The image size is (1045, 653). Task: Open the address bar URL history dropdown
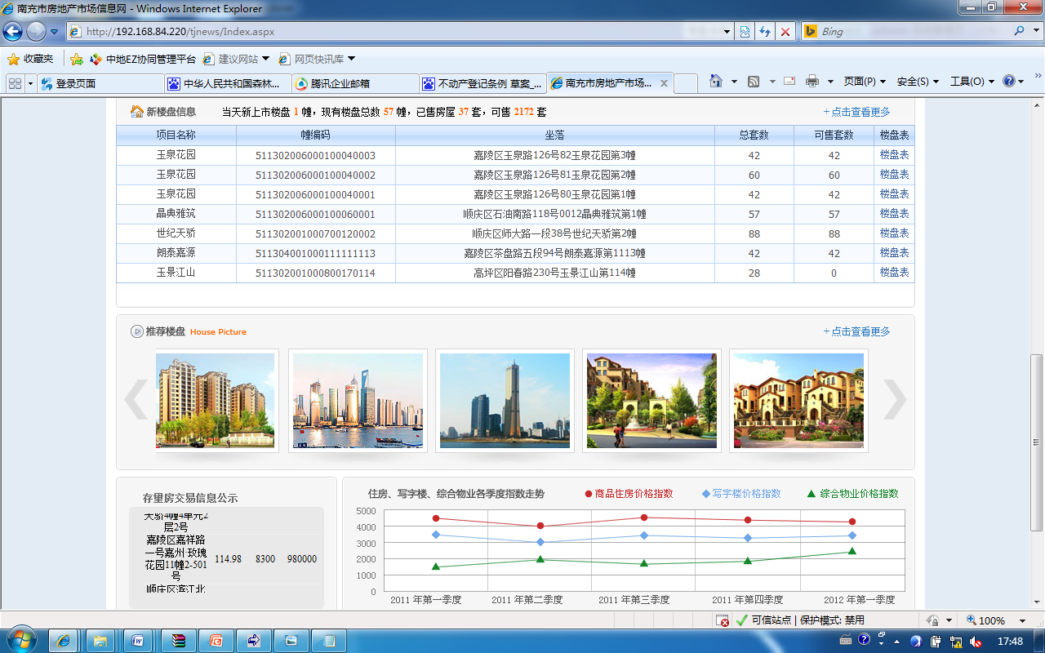[x=727, y=32]
